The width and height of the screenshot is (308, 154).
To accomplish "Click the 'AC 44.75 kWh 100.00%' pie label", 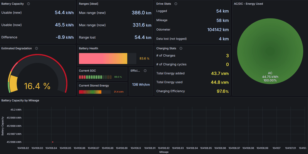I will [270, 77].
